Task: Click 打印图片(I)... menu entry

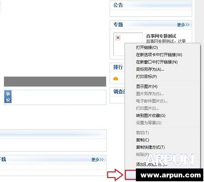Action: 147,108
